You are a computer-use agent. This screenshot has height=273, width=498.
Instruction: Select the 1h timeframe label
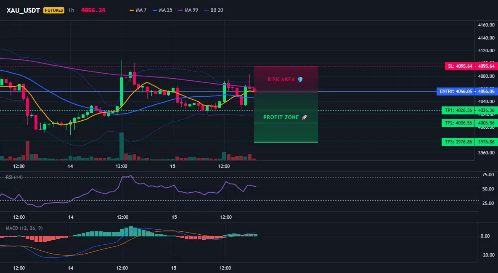(x=71, y=10)
